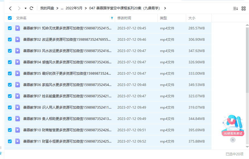
Task: Click the video icon for 善霖教学11
Action: (x=18, y=141)
